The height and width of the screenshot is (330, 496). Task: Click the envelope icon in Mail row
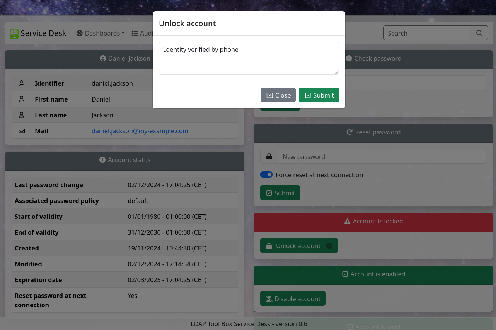pos(22,131)
